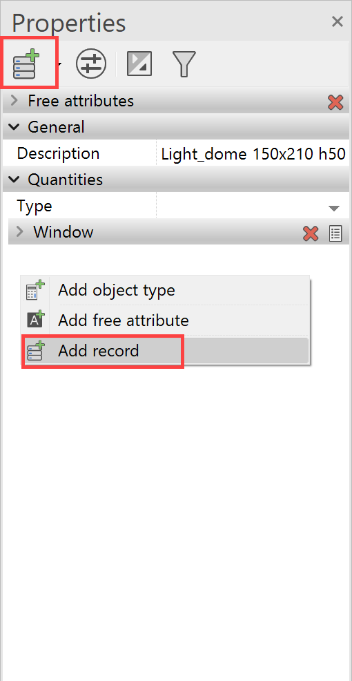Open the Window list details icon

335,233
